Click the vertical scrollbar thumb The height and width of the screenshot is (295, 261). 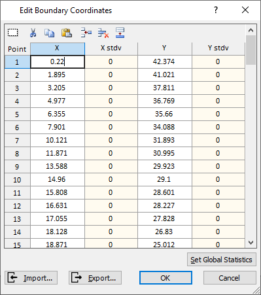point(251,50)
